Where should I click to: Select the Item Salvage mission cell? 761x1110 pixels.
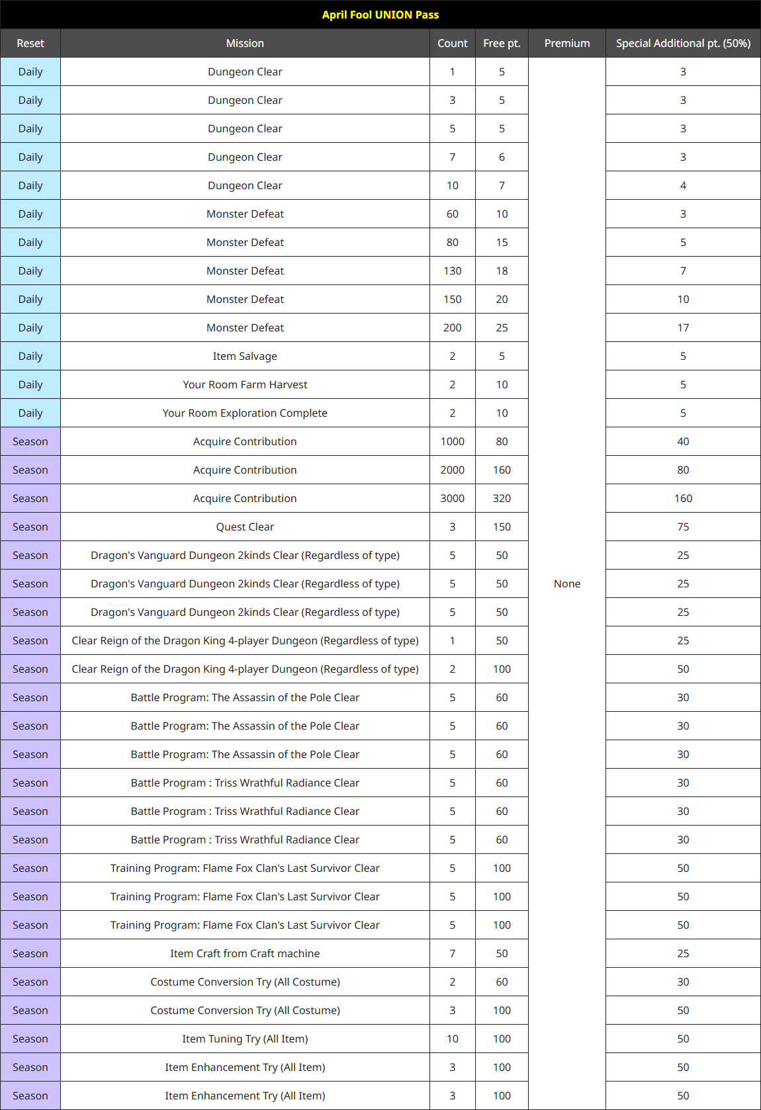click(x=245, y=356)
